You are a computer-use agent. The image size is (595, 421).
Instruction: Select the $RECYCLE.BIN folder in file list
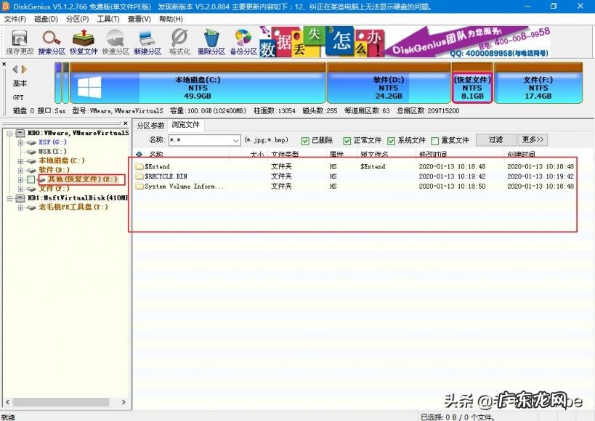(166, 176)
